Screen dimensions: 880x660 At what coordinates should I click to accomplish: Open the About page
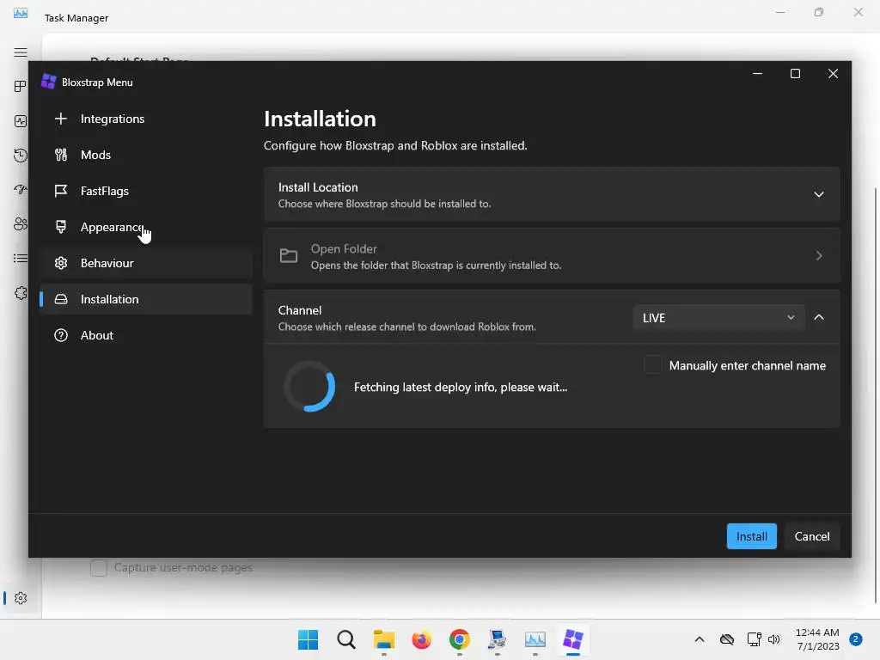146,335
